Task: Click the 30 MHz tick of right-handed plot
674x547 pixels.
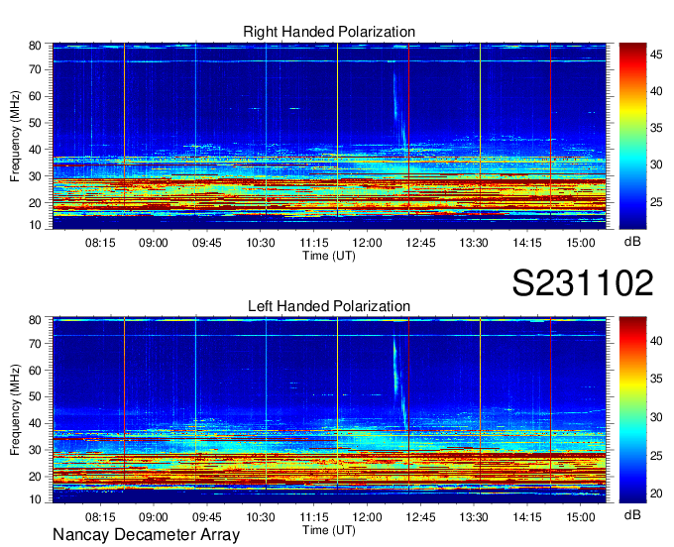Action: coord(36,176)
